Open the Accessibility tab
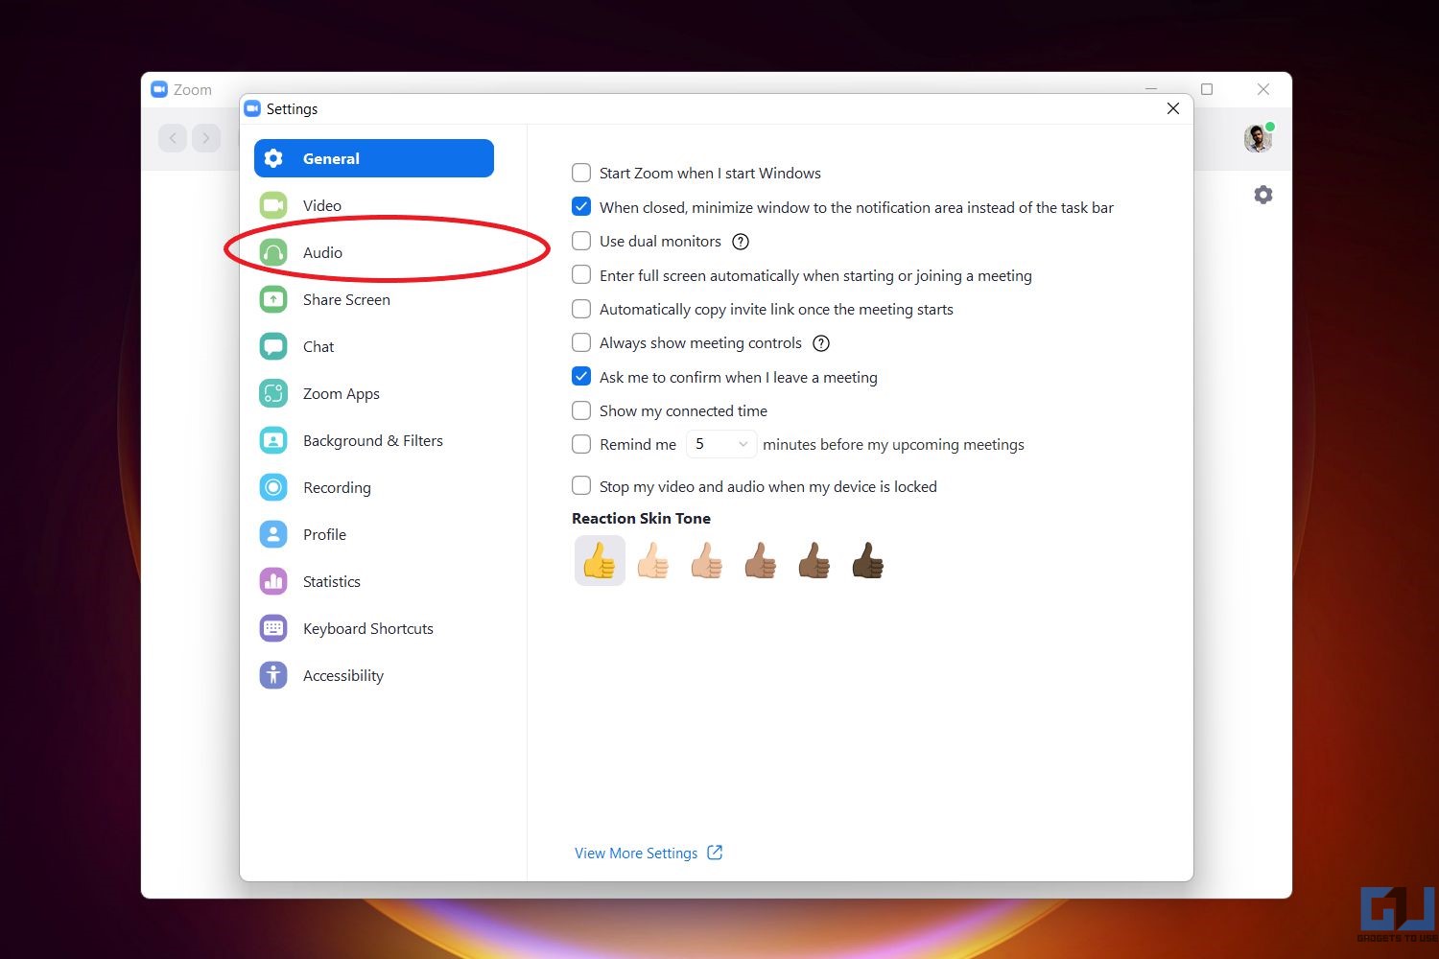This screenshot has height=959, width=1439. click(374, 675)
